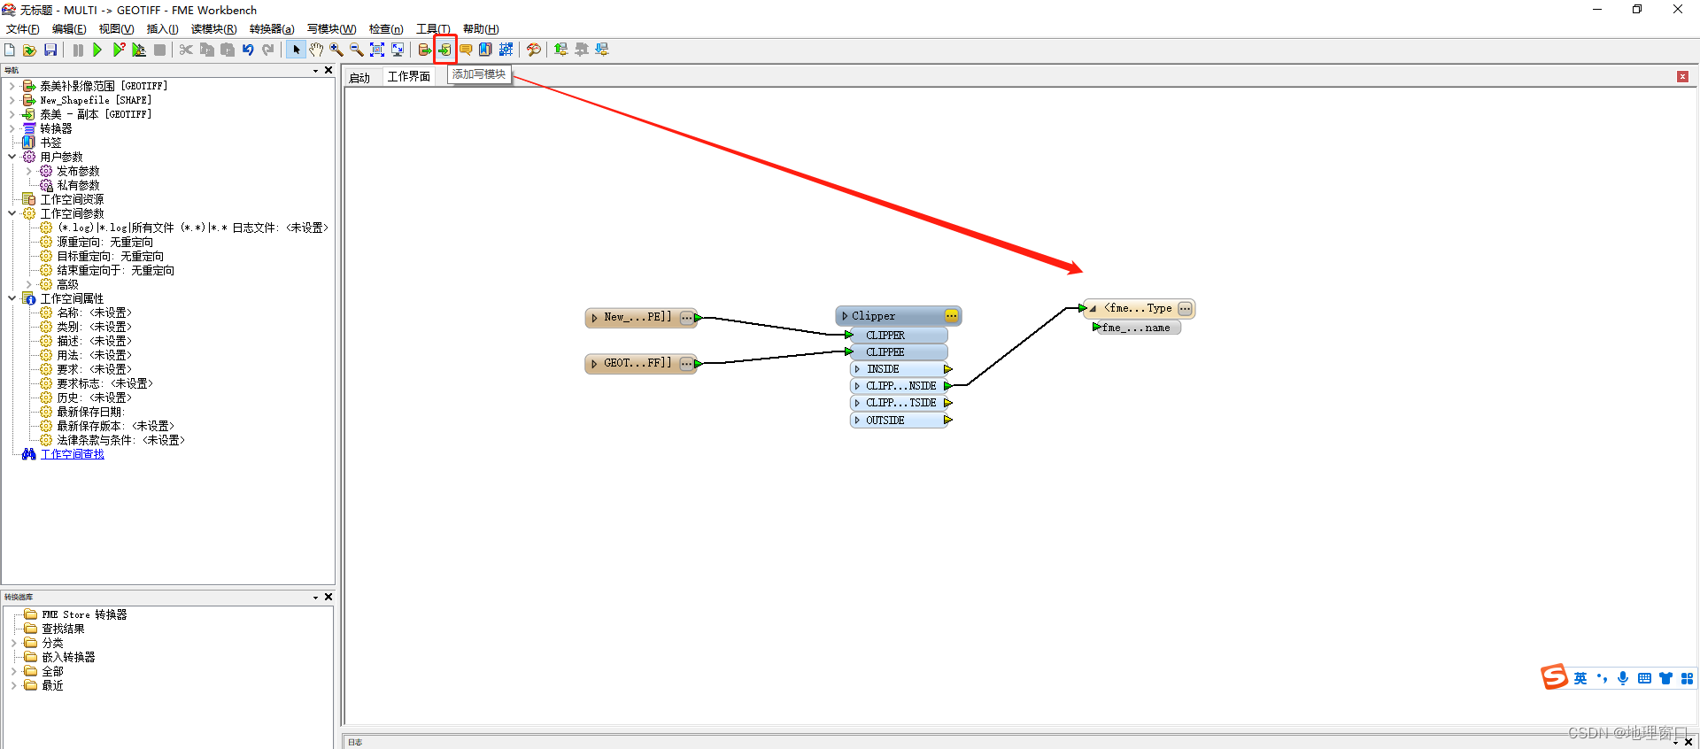Expand the 高级 tree node
This screenshot has width=1700, height=749.
[x=28, y=284]
